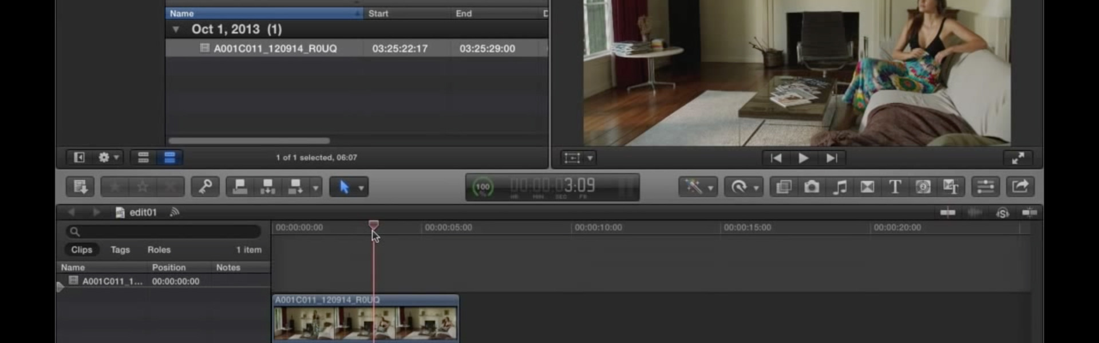Click the Share export icon
The width and height of the screenshot is (1099, 343).
(1021, 187)
